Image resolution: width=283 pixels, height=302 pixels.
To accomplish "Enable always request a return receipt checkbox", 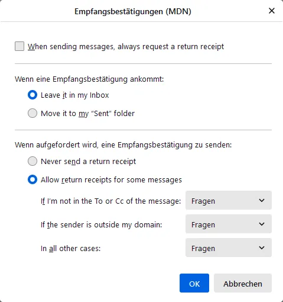I will [19, 46].
